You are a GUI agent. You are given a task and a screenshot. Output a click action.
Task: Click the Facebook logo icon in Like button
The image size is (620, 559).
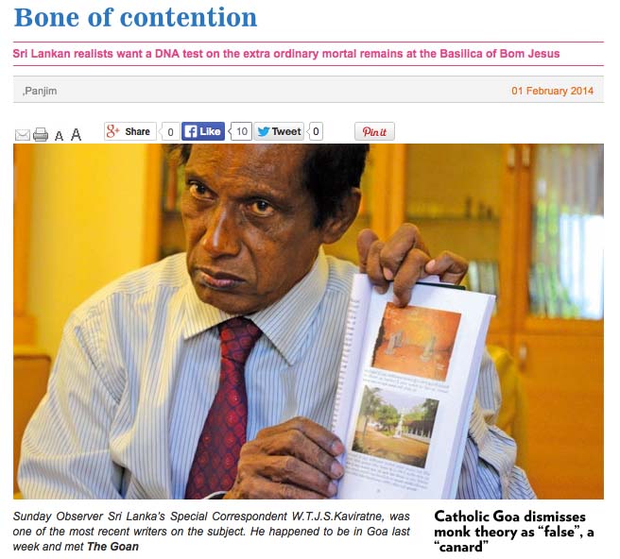tap(191, 131)
